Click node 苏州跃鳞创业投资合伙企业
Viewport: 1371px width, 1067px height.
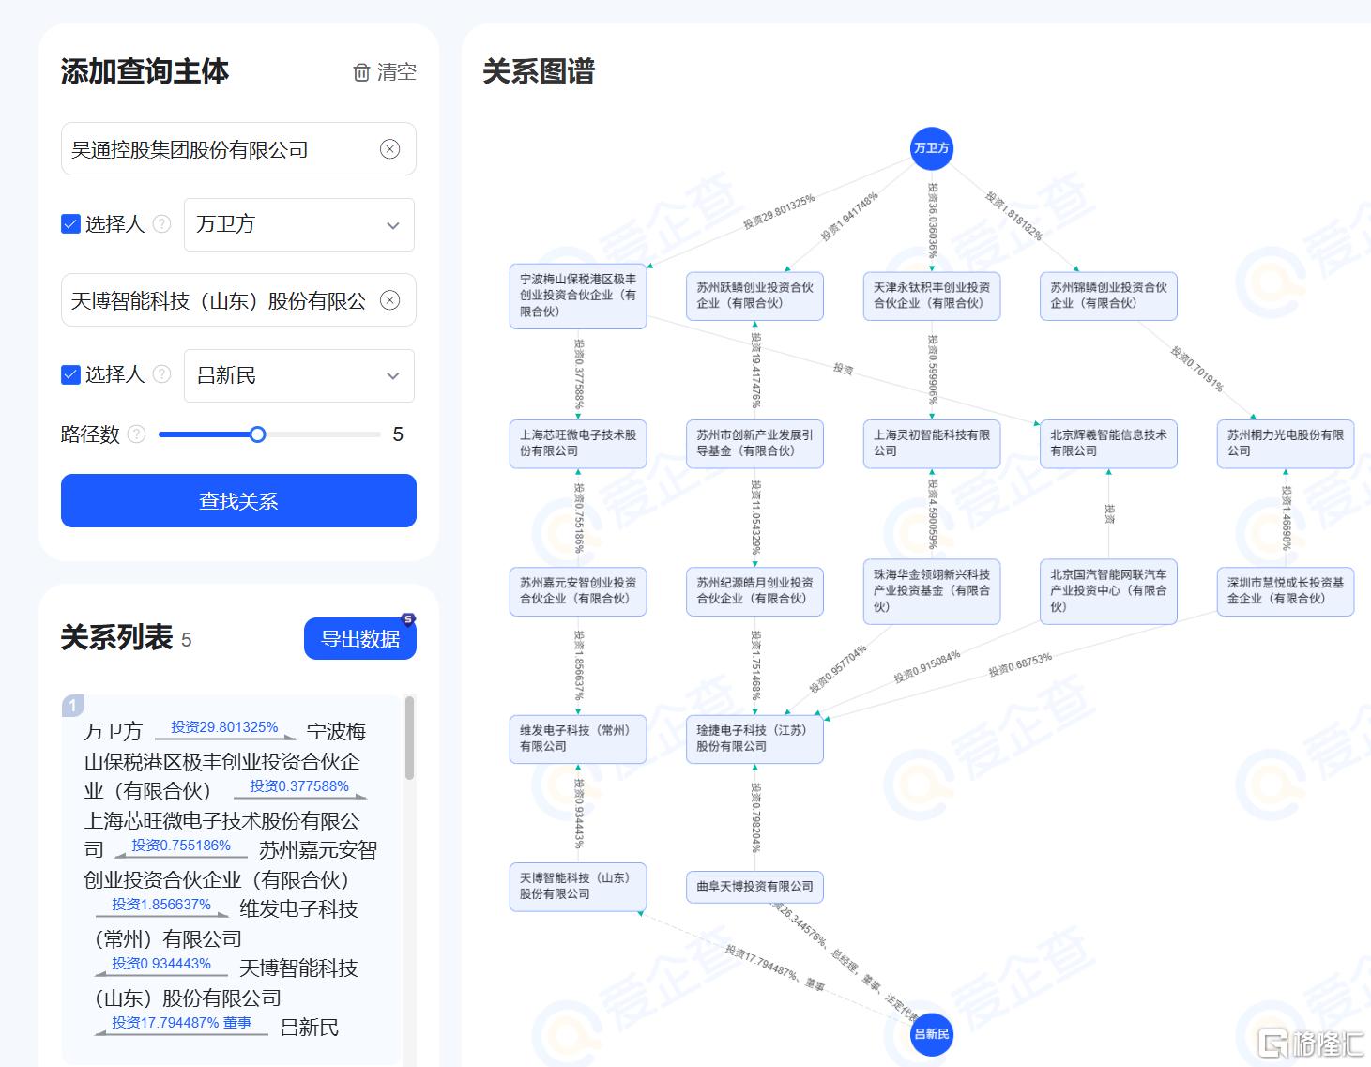[x=754, y=296]
